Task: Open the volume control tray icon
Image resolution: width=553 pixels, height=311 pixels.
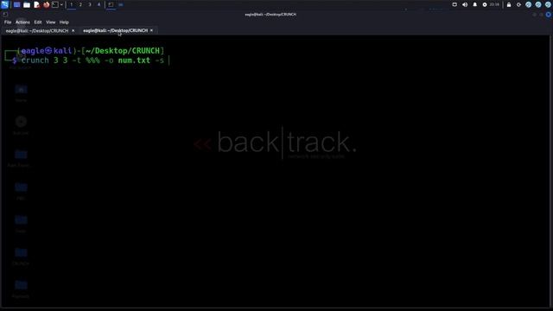Action: [465, 4]
